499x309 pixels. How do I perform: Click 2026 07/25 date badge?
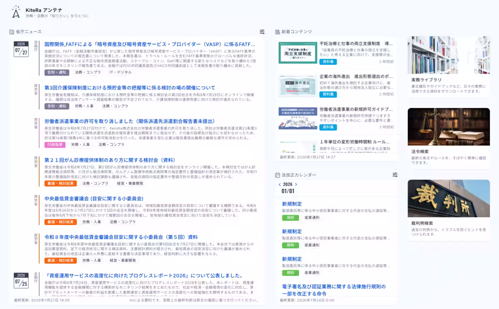pyautogui.click(x=21, y=280)
